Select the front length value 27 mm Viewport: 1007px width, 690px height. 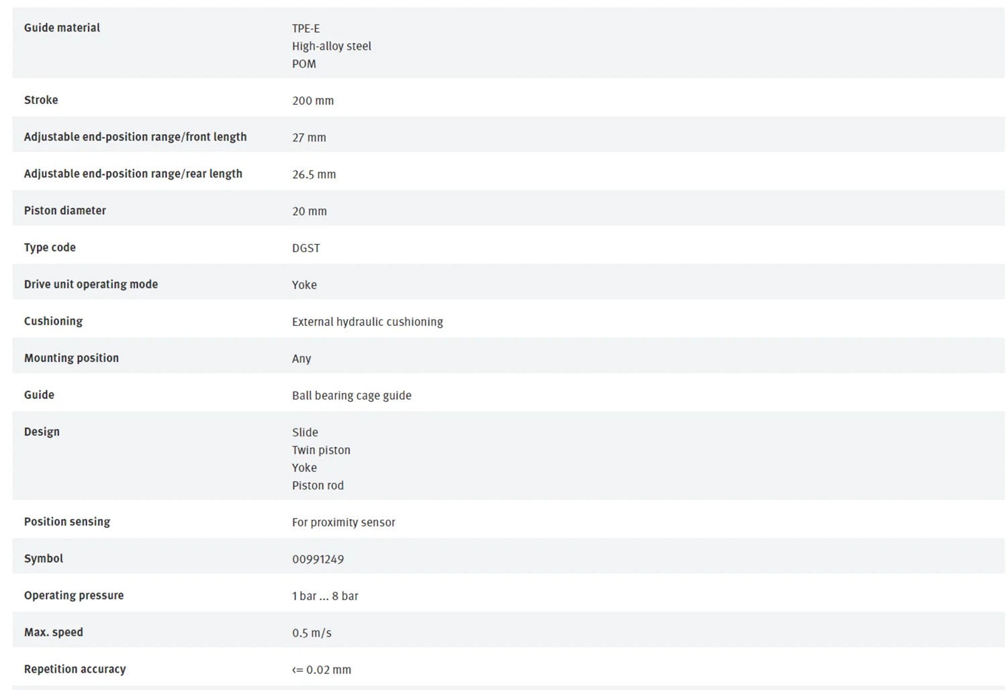pyautogui.click(x=309, y=137)
